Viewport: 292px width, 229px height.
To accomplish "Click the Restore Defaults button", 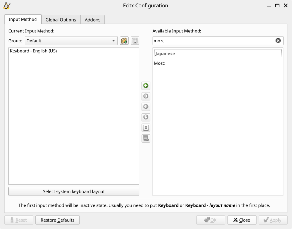I will [57, 220].
